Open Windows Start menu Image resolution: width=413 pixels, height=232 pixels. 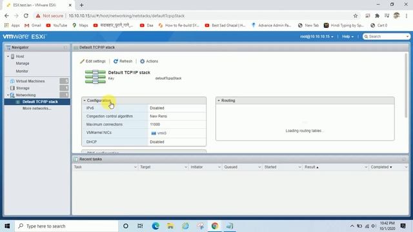pyautogui.click(x=7, y=226)
